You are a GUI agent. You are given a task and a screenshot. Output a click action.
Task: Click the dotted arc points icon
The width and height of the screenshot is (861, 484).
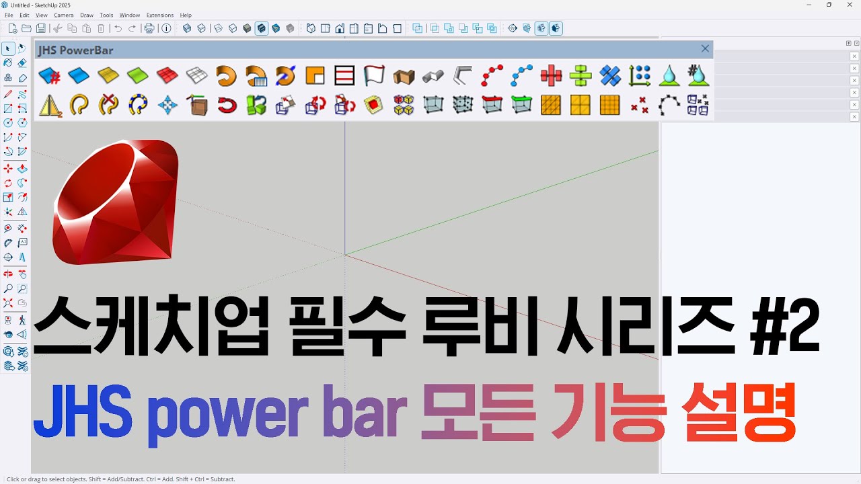click(x=669, y=105)
